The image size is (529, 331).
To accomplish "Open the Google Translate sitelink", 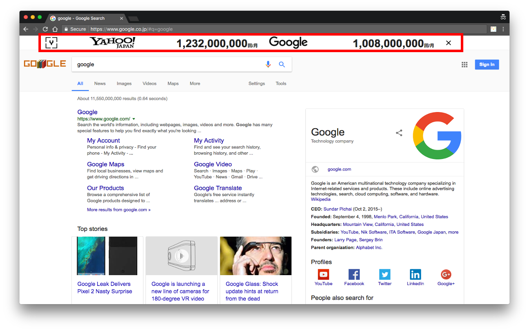I will (x=218, y=188).
